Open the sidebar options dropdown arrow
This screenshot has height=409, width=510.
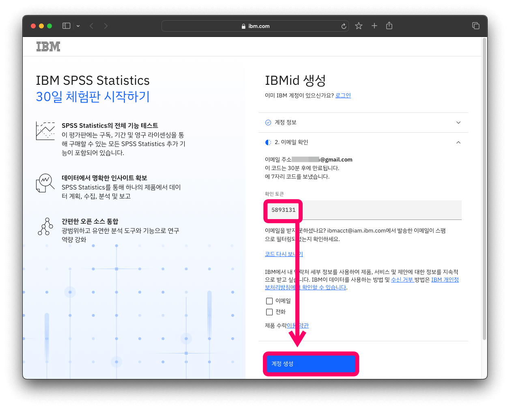(78, 26)
